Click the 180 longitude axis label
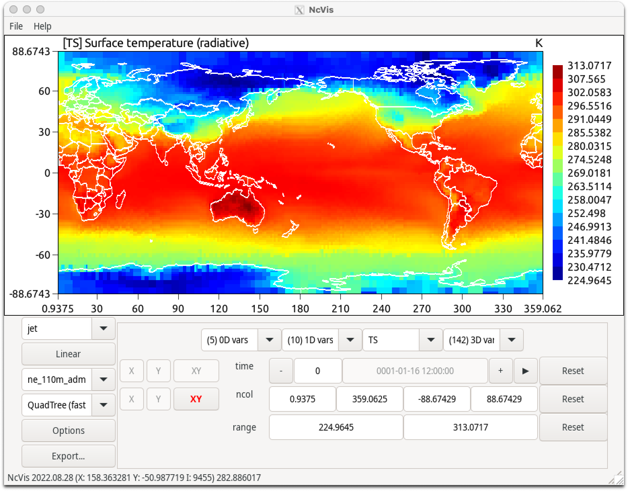Screen dimensions: 628x491 coord(300,309)
